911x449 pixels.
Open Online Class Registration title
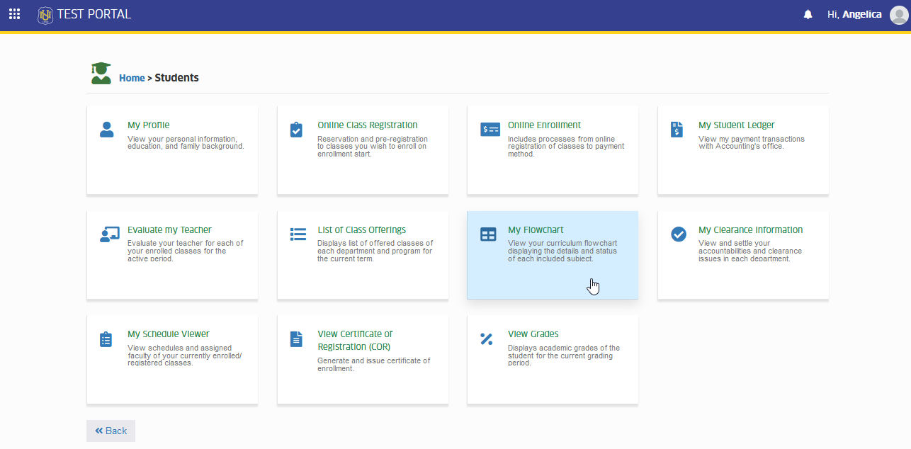368,125
